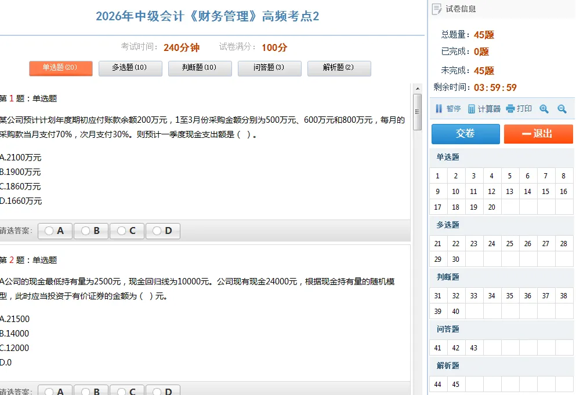Open Q&A question 43
576x395 pixels.
[474, 348]
